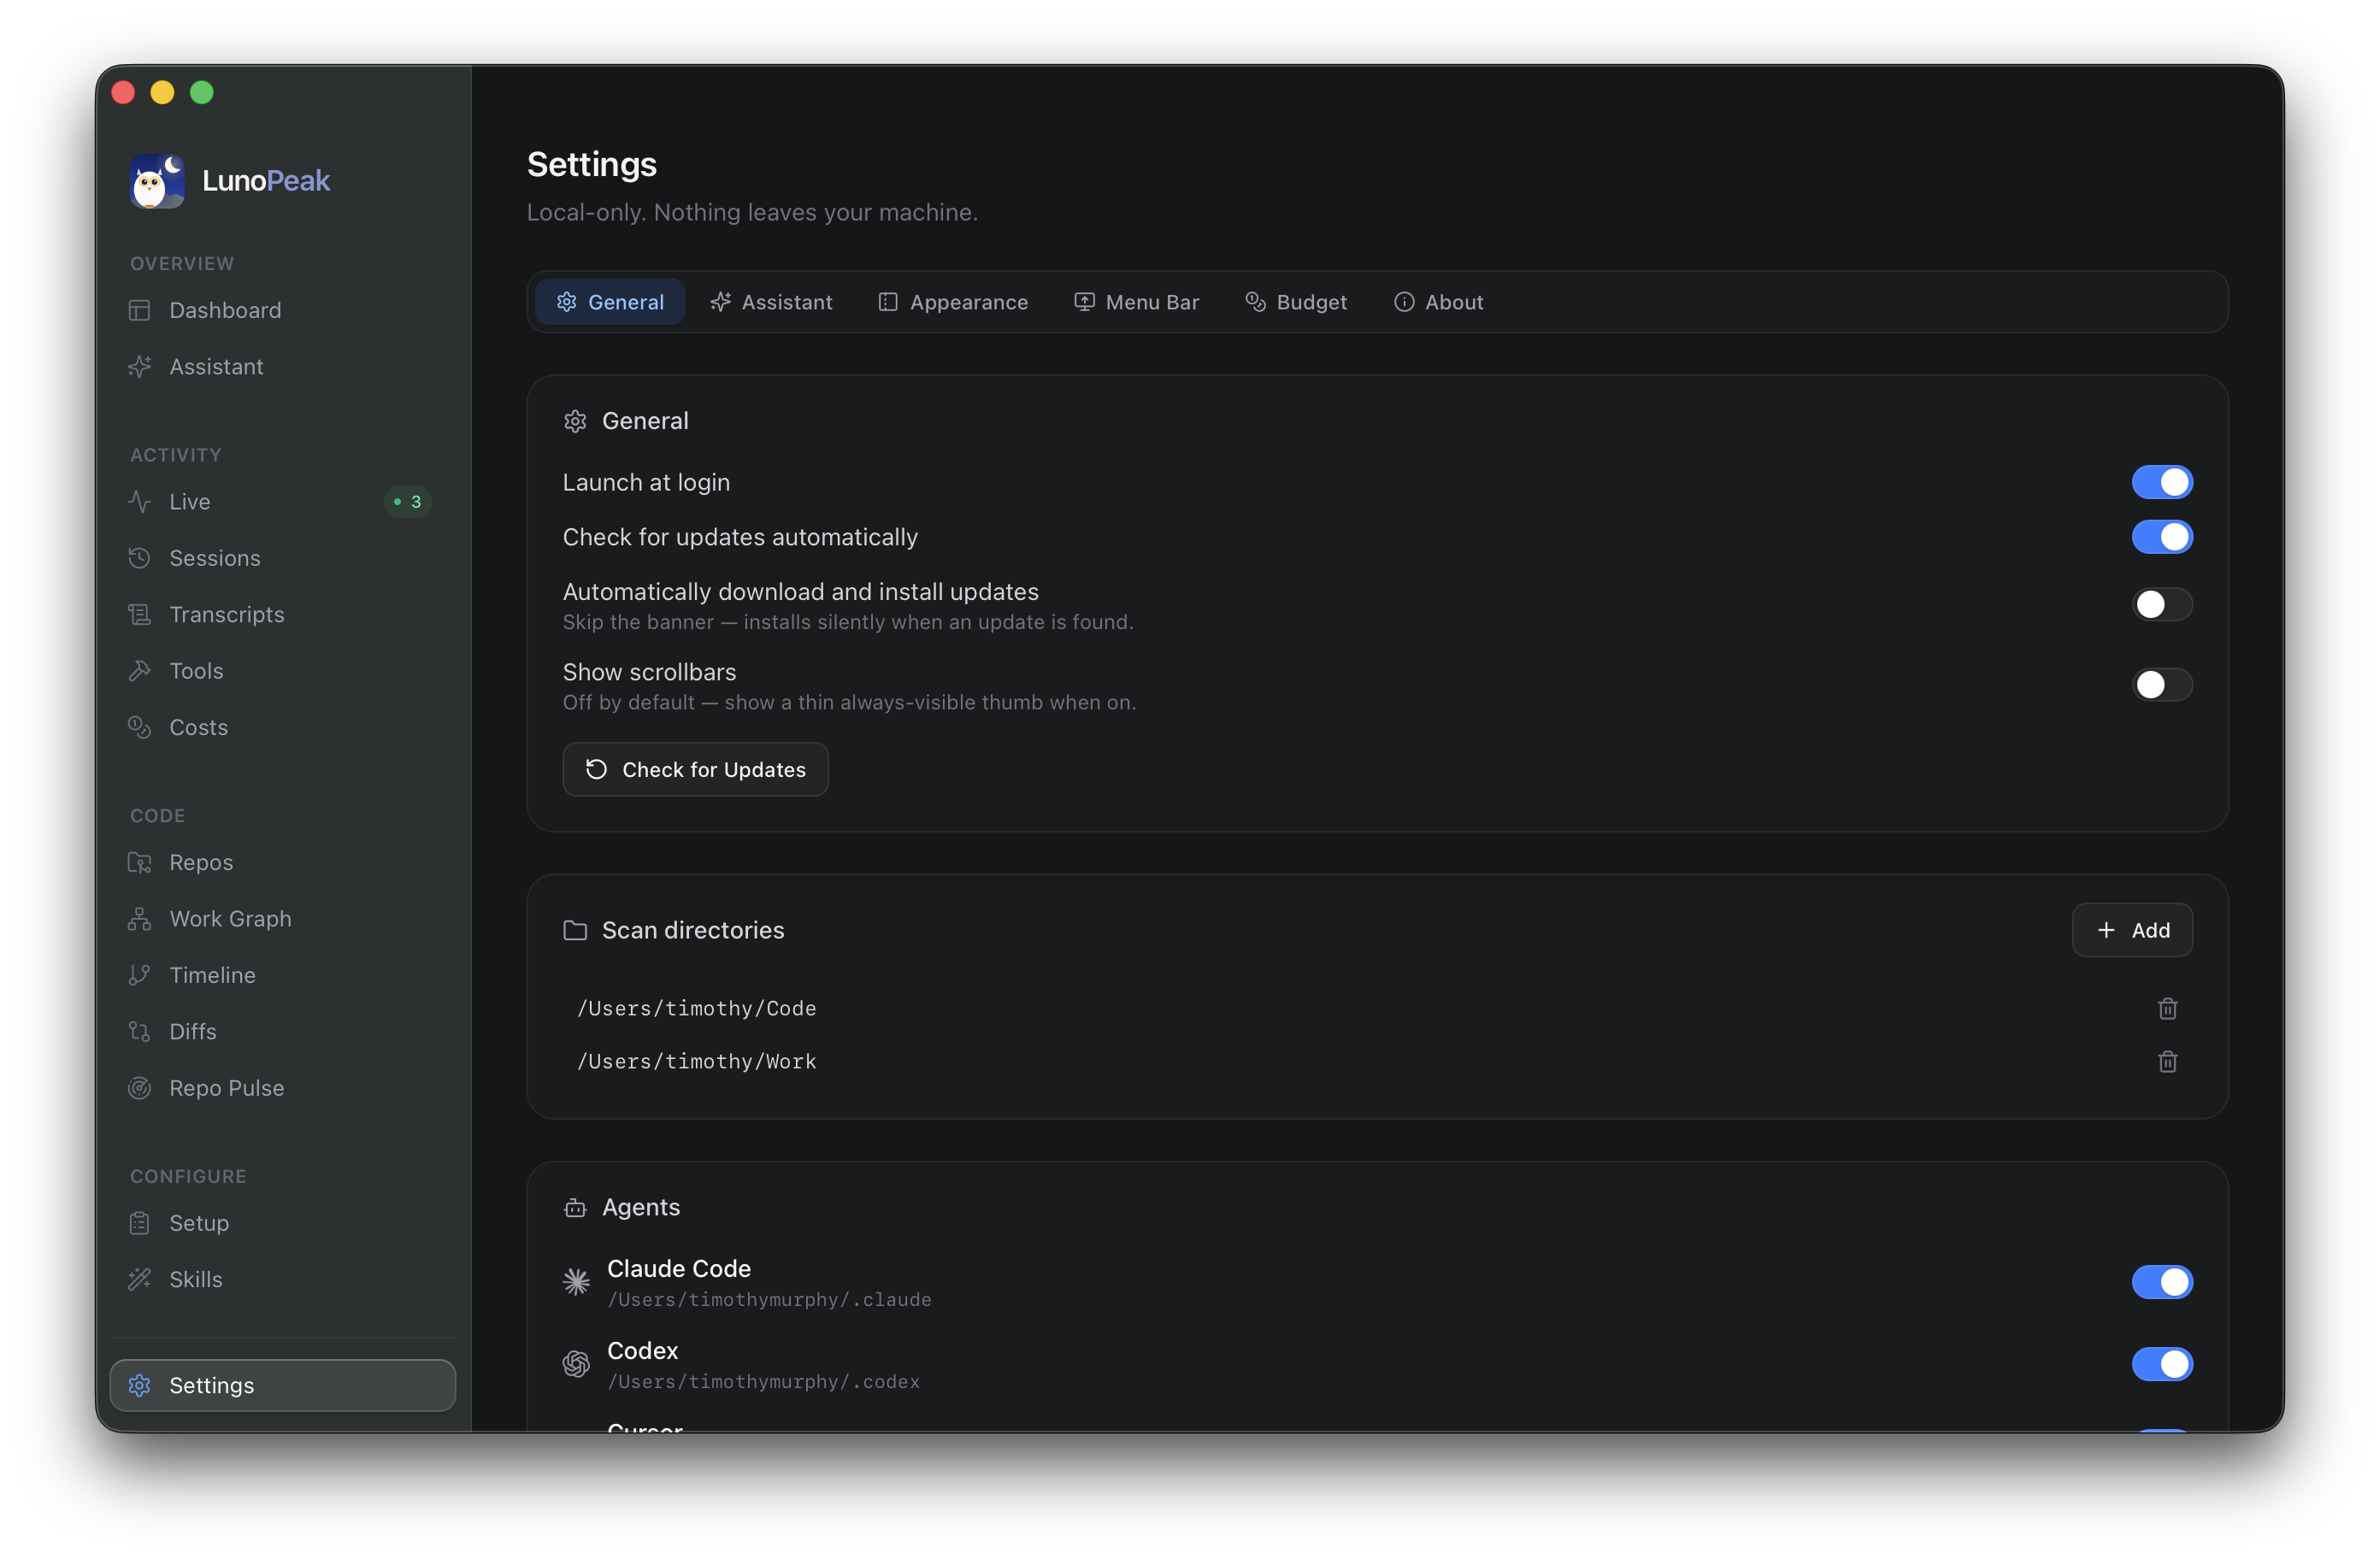Click the LunoPeak owl logo
Screen dimensions: 2380x1559
(x=157, y=181)
